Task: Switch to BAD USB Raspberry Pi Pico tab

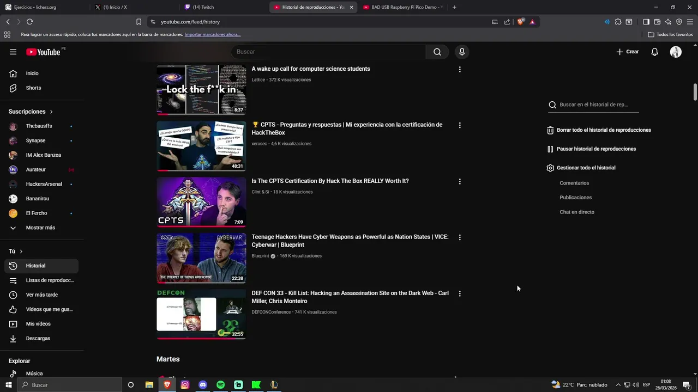Action: pos(402,7)
